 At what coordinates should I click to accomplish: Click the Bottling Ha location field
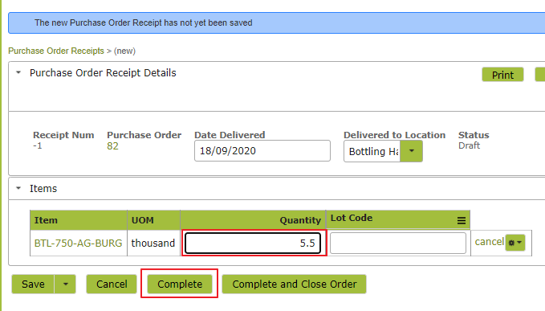click(372, 151)
